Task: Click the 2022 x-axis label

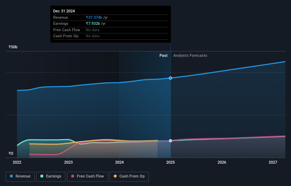Action: (17, 163)
